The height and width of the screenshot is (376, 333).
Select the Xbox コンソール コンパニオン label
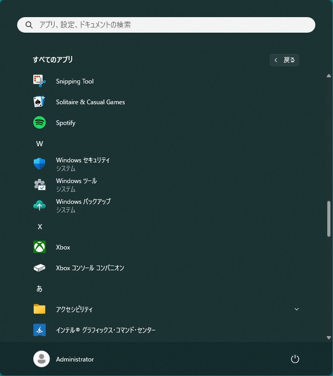90,268
